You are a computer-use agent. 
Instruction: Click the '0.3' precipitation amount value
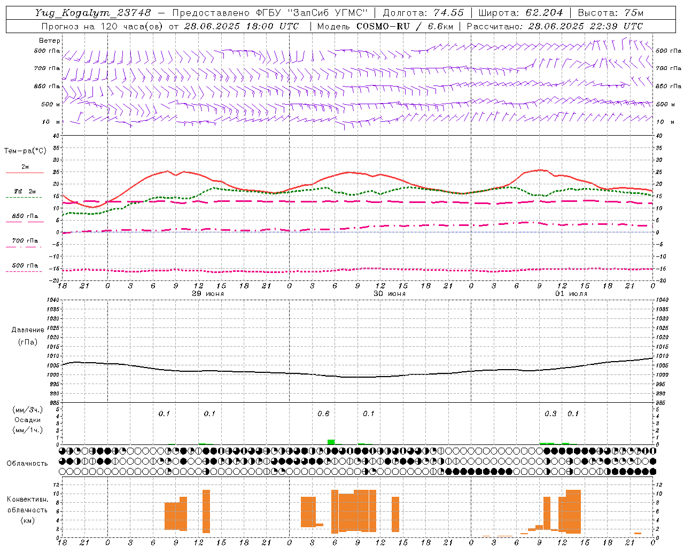(550, 414)
